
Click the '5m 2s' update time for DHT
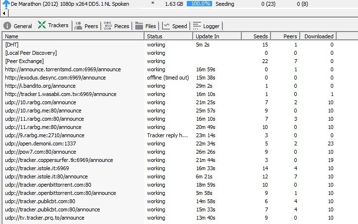pyautogui.click(x=202, y=45)
